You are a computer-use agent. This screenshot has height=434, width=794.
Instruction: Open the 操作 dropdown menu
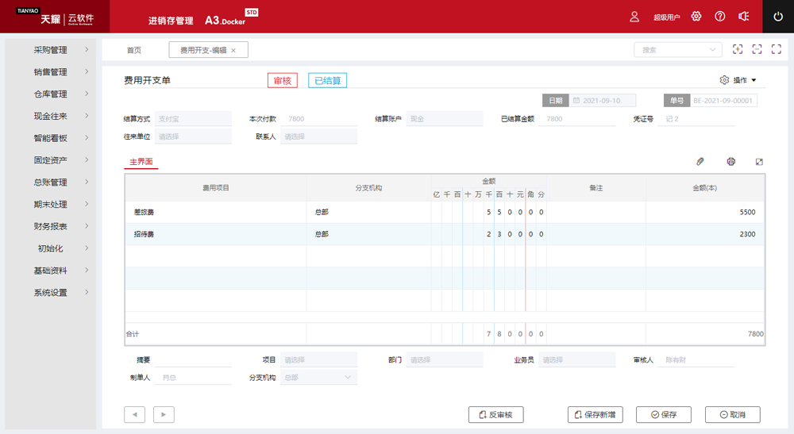(x=738, y=80)
